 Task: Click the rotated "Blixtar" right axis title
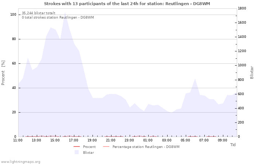point(252,72)
